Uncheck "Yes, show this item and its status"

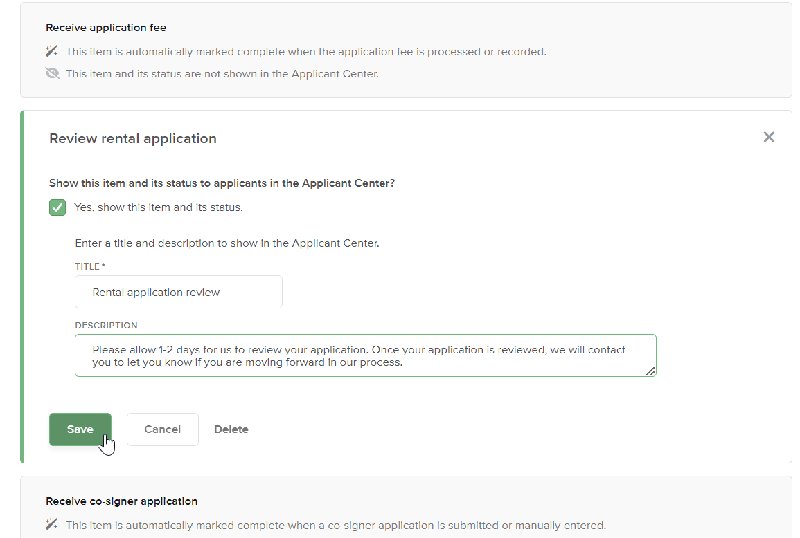[x=57, y=207]
